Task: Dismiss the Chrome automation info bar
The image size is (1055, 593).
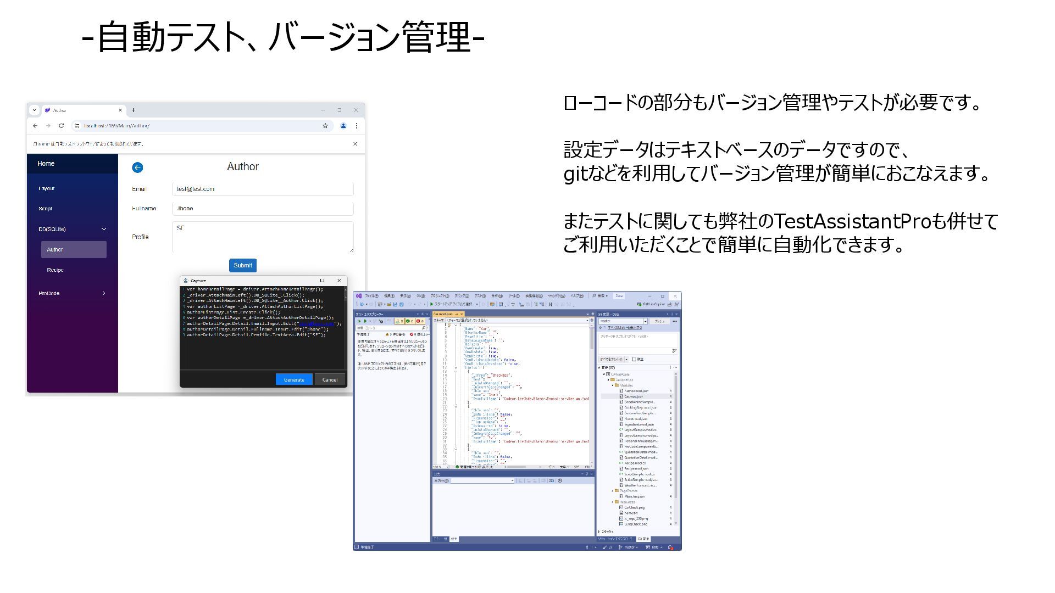Action: tap(355, 144)
